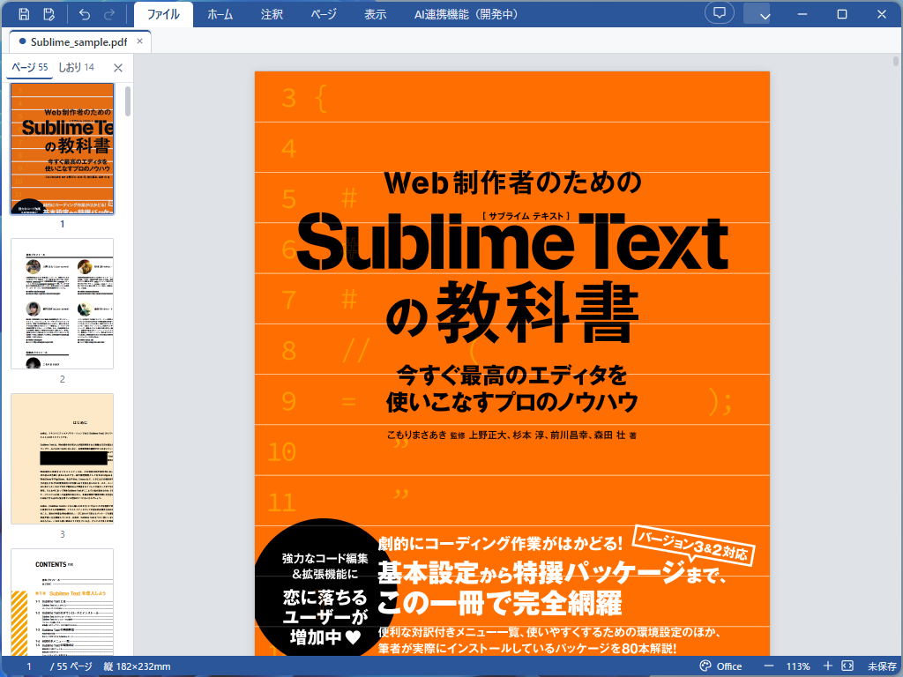
Task: Click the feedback speech bubble icon
Action: click(x=720, y=12)
